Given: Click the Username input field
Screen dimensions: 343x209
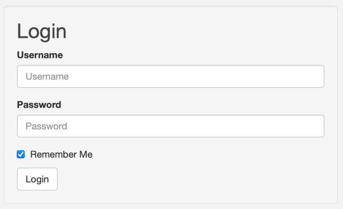Looking at the screenshot, I should coord(171,76).
